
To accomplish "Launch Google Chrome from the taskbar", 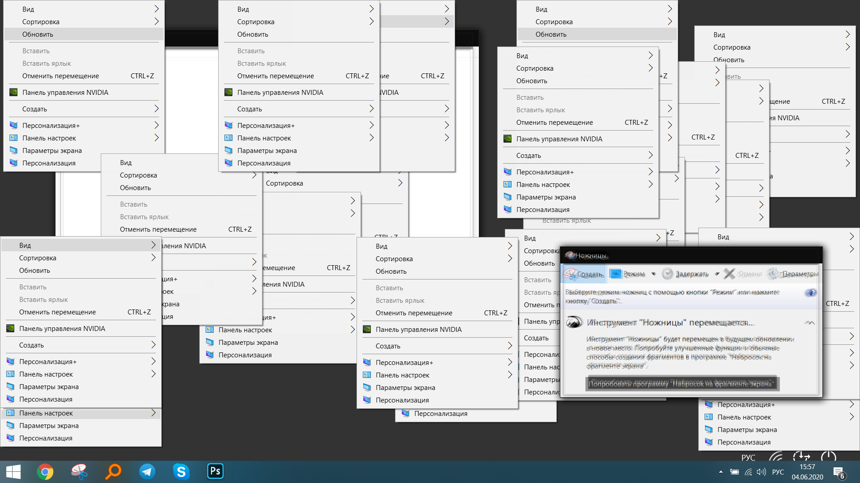I will (x=45, y=472).
